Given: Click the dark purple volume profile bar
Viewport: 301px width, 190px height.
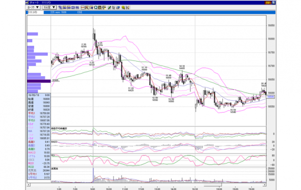Looking at the screenshot, I should (x=39, y=81).
